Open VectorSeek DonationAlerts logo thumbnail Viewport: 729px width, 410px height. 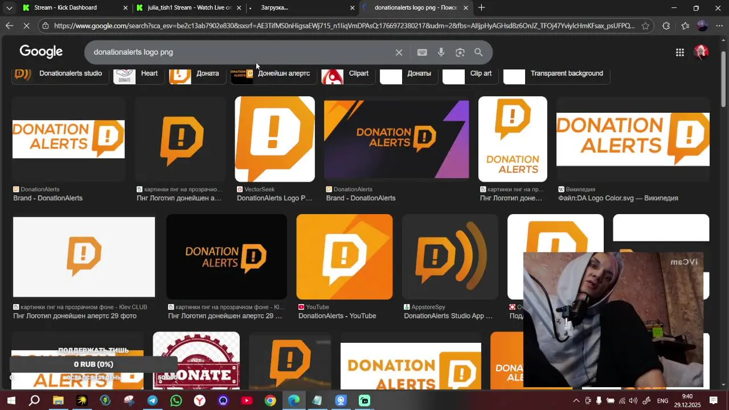click(275, 139)
